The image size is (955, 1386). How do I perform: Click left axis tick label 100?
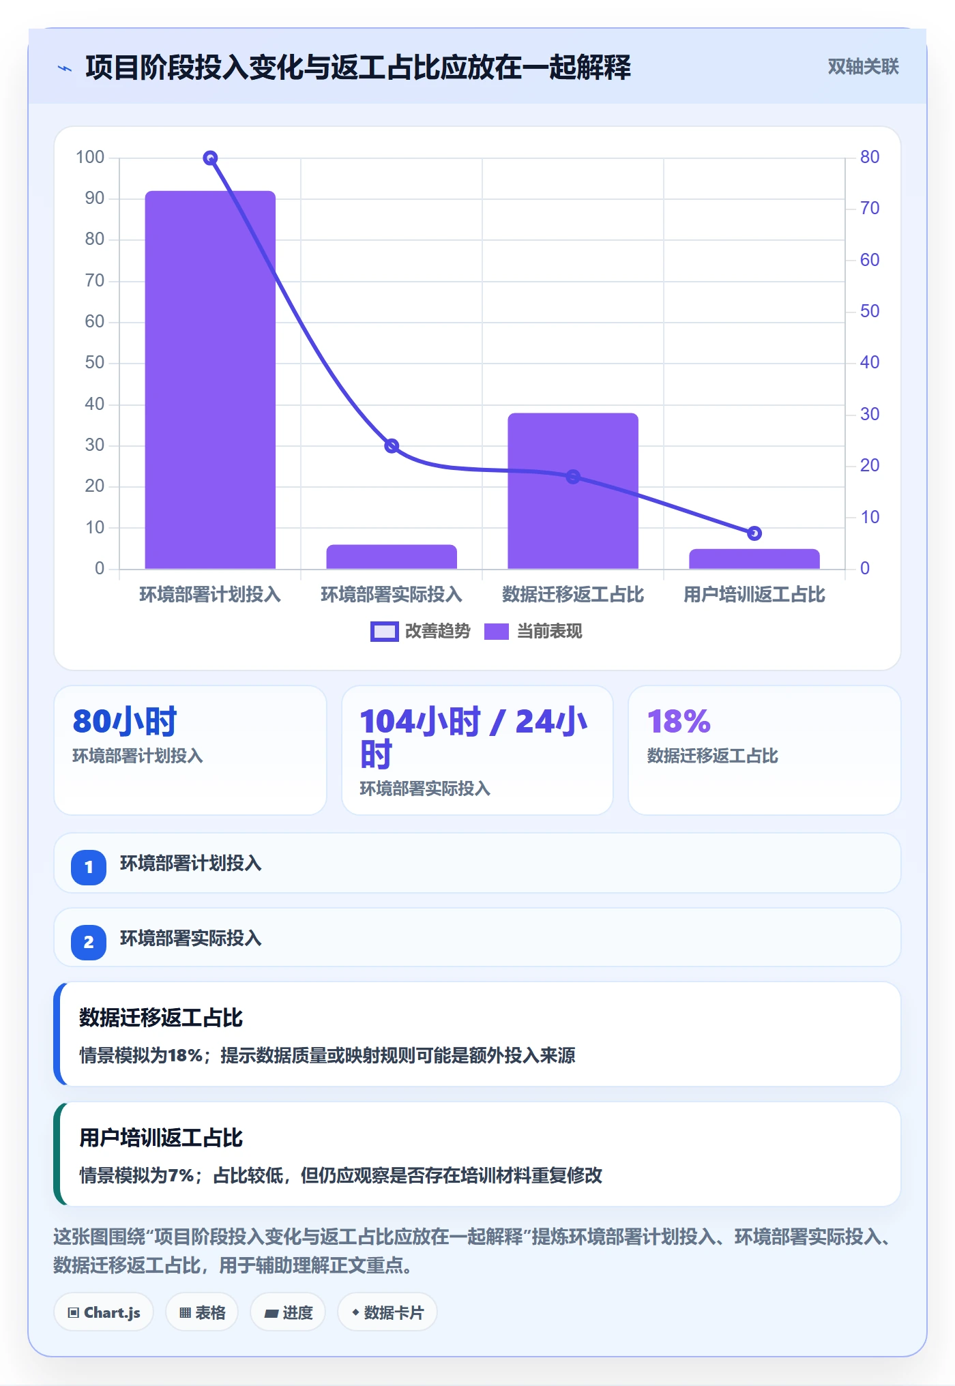[90, 158]
